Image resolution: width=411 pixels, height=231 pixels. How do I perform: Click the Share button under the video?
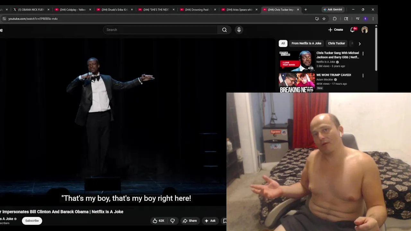pos(189,221)
